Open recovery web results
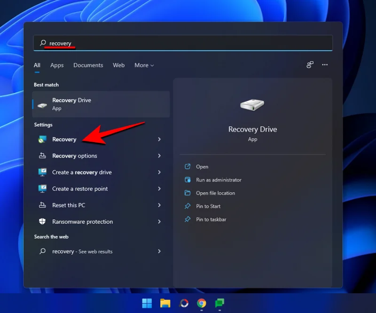Viewport: 376px width, 313px height. 85,251
